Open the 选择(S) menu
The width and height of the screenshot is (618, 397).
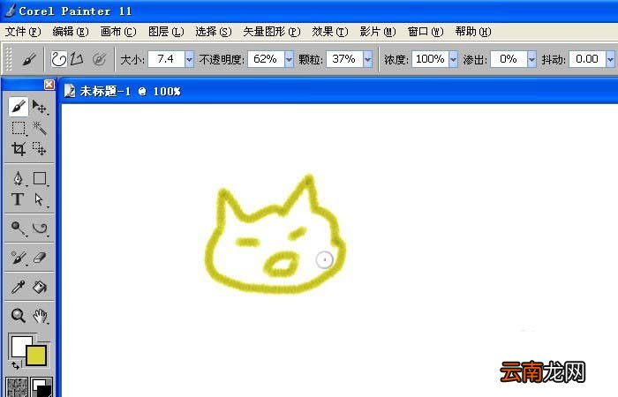(x=214, y=32)
